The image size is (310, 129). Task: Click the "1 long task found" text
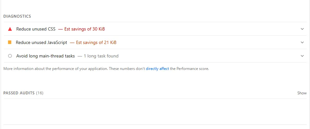pos(101,56)
